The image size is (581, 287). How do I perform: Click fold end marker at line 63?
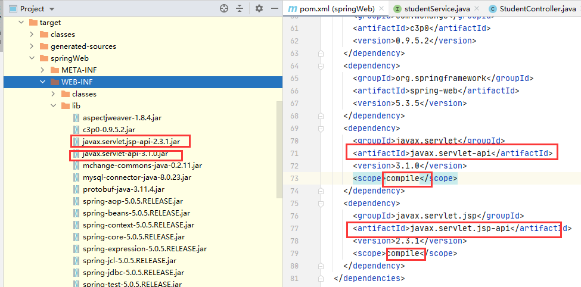(321, 54)
